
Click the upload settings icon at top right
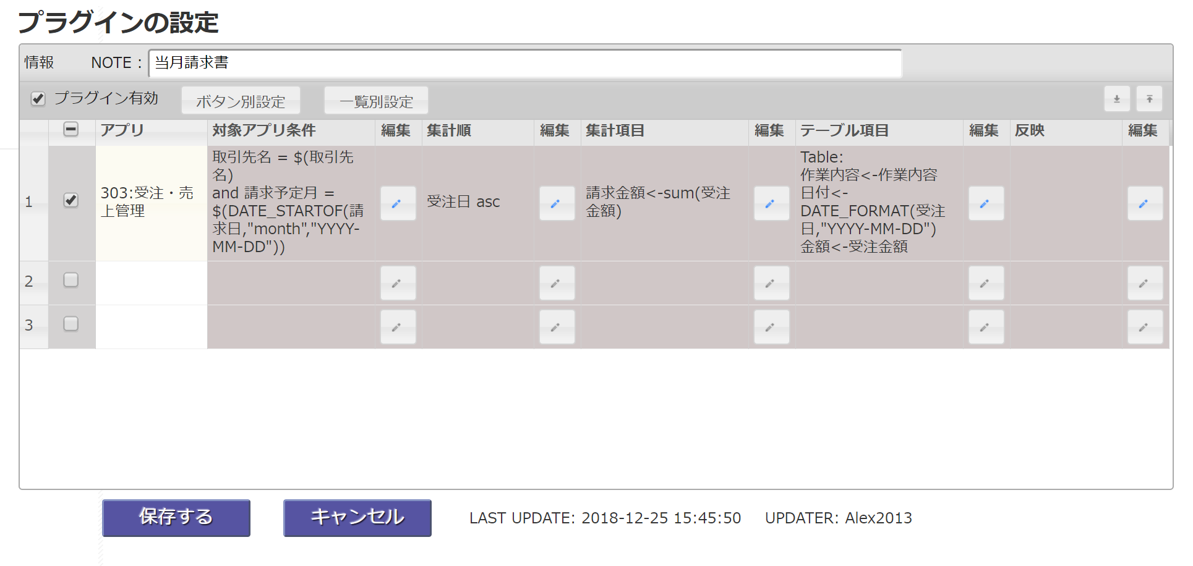coord(1149,99)
